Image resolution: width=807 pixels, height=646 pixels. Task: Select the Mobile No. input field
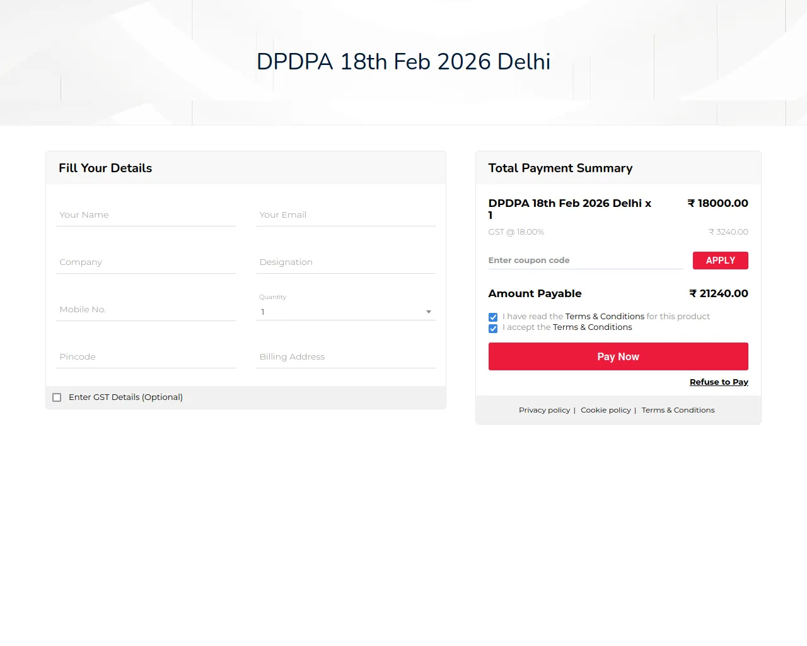pyautogui.click(x=146, y=310)
